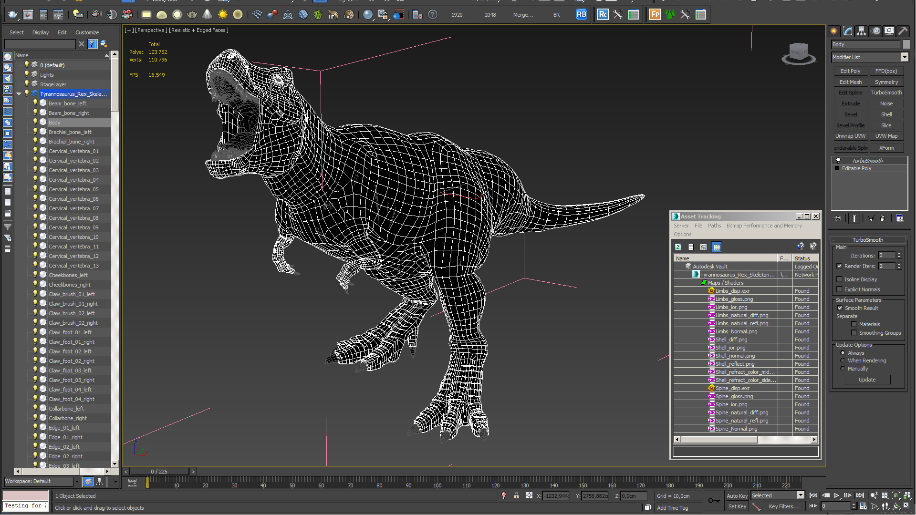Select Always update option

click(x=843, y=353)
